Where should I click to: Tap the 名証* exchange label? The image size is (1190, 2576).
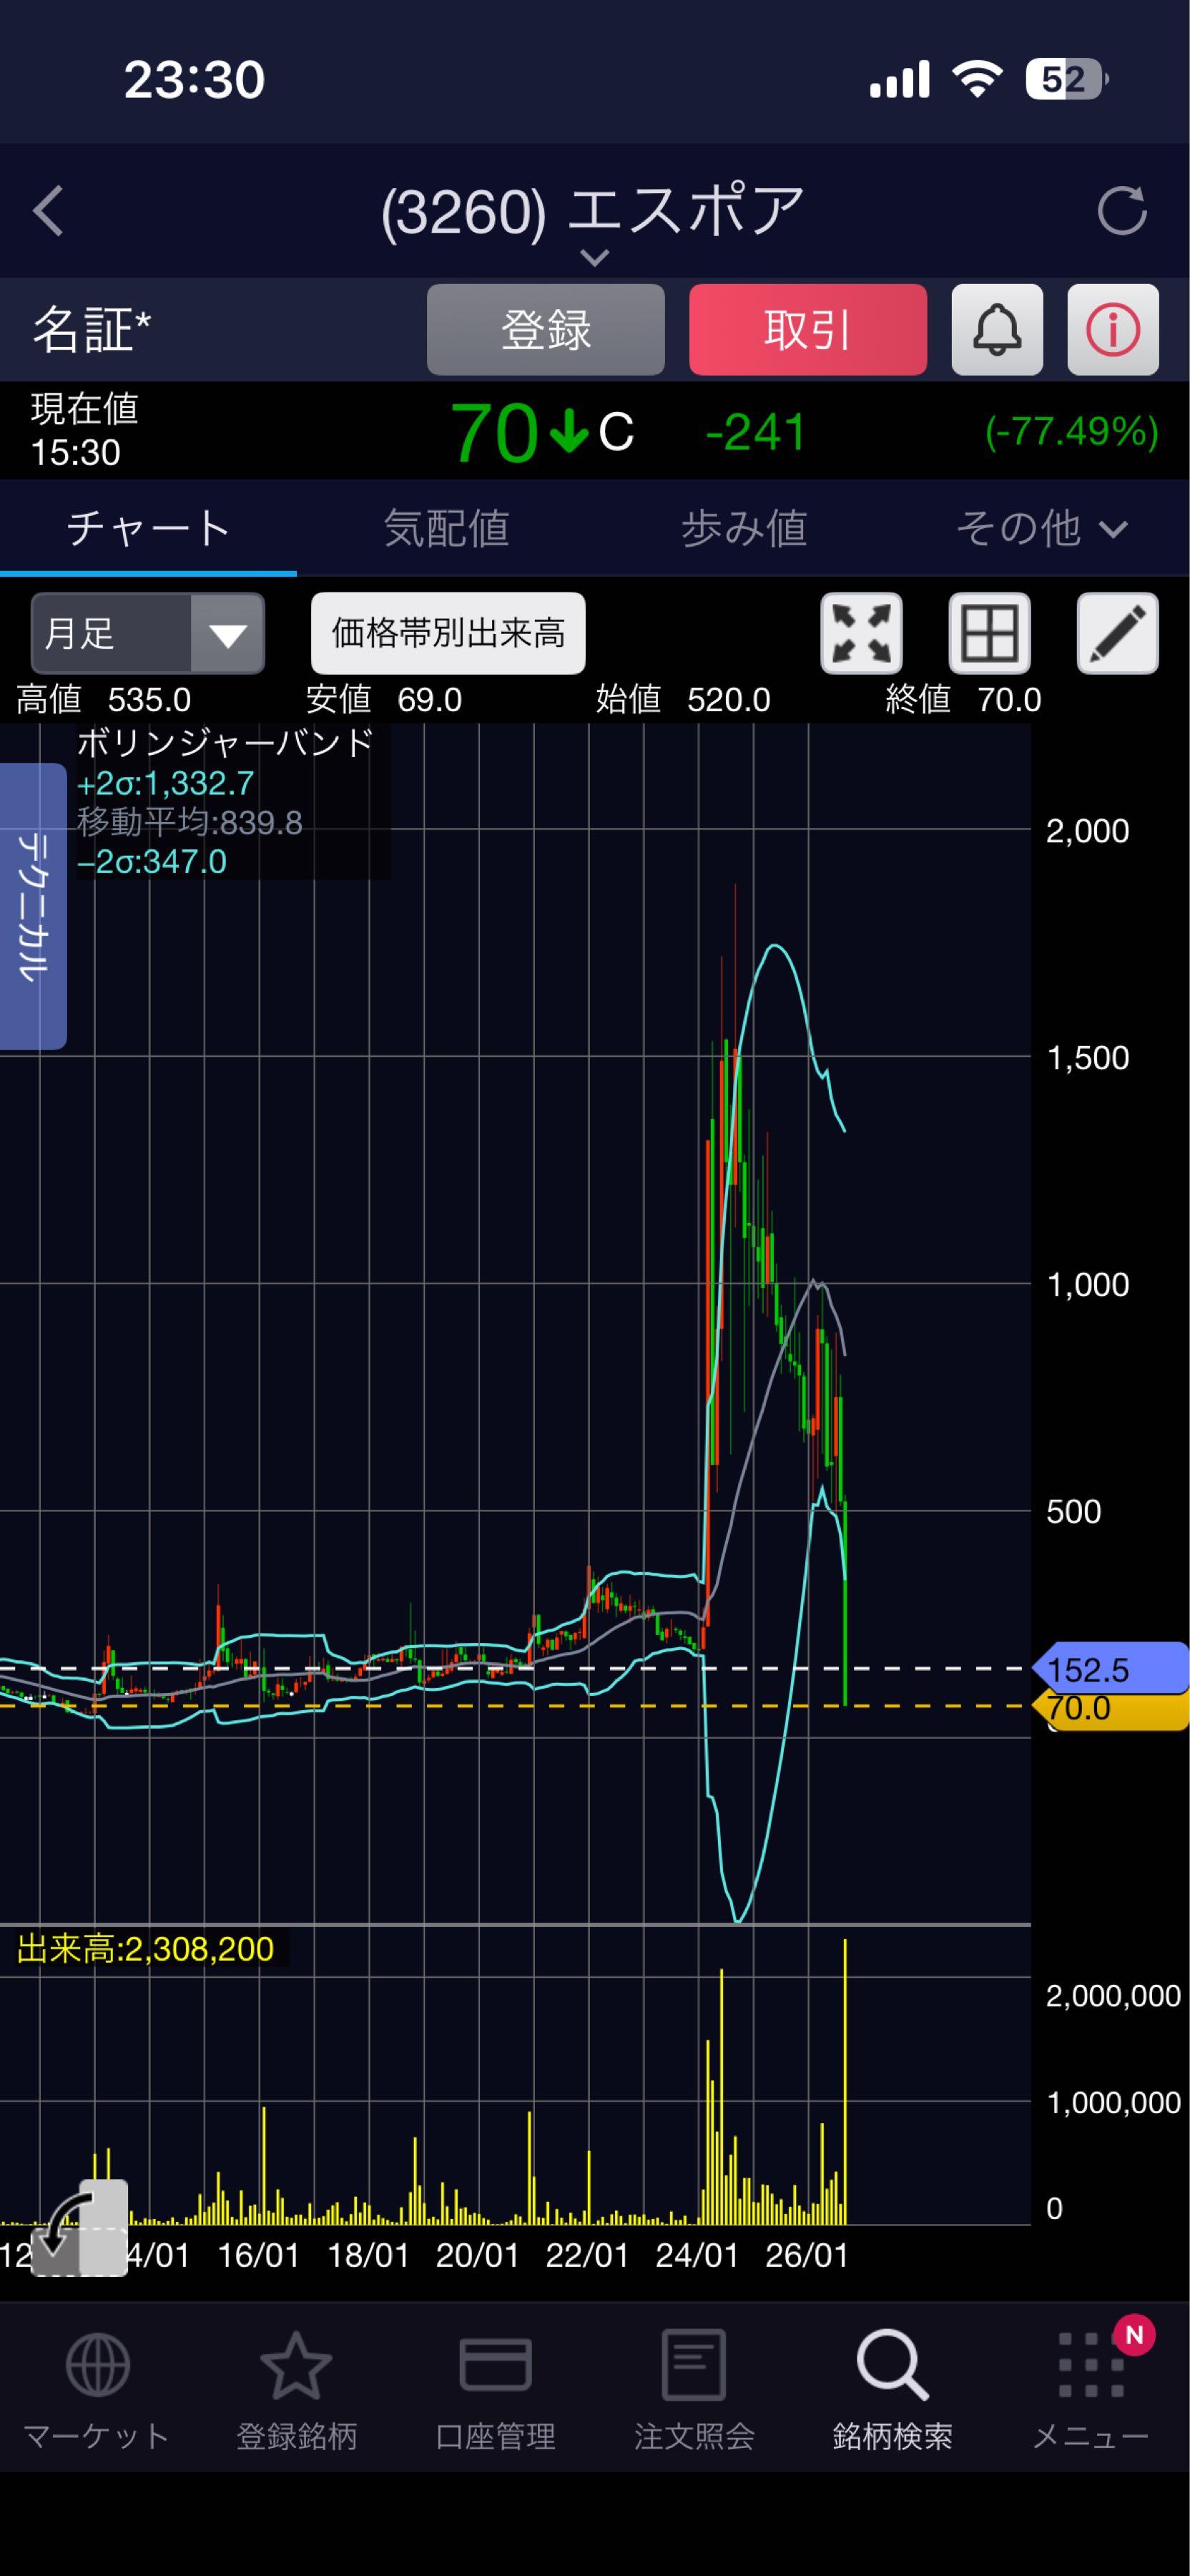tap(92, 330)
